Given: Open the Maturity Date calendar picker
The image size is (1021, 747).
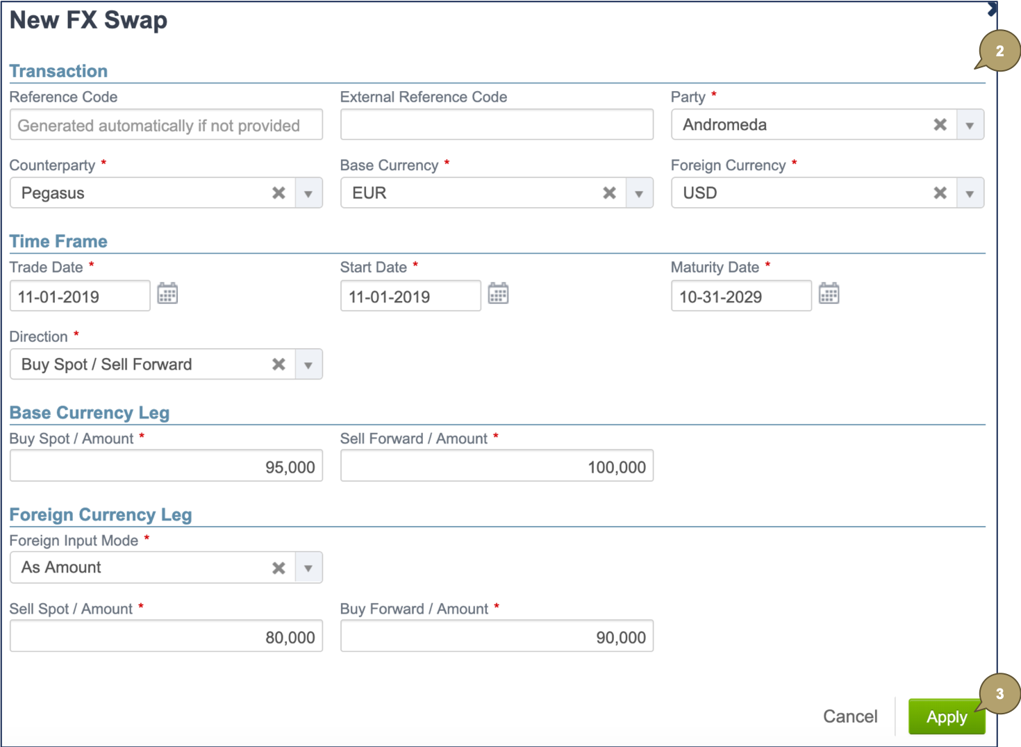Looking at the screenshot, I should (x=829, y=294).
